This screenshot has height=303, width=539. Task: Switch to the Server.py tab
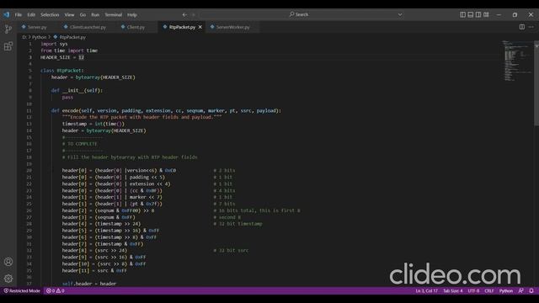pyautogui.click(x=37, y=27)
